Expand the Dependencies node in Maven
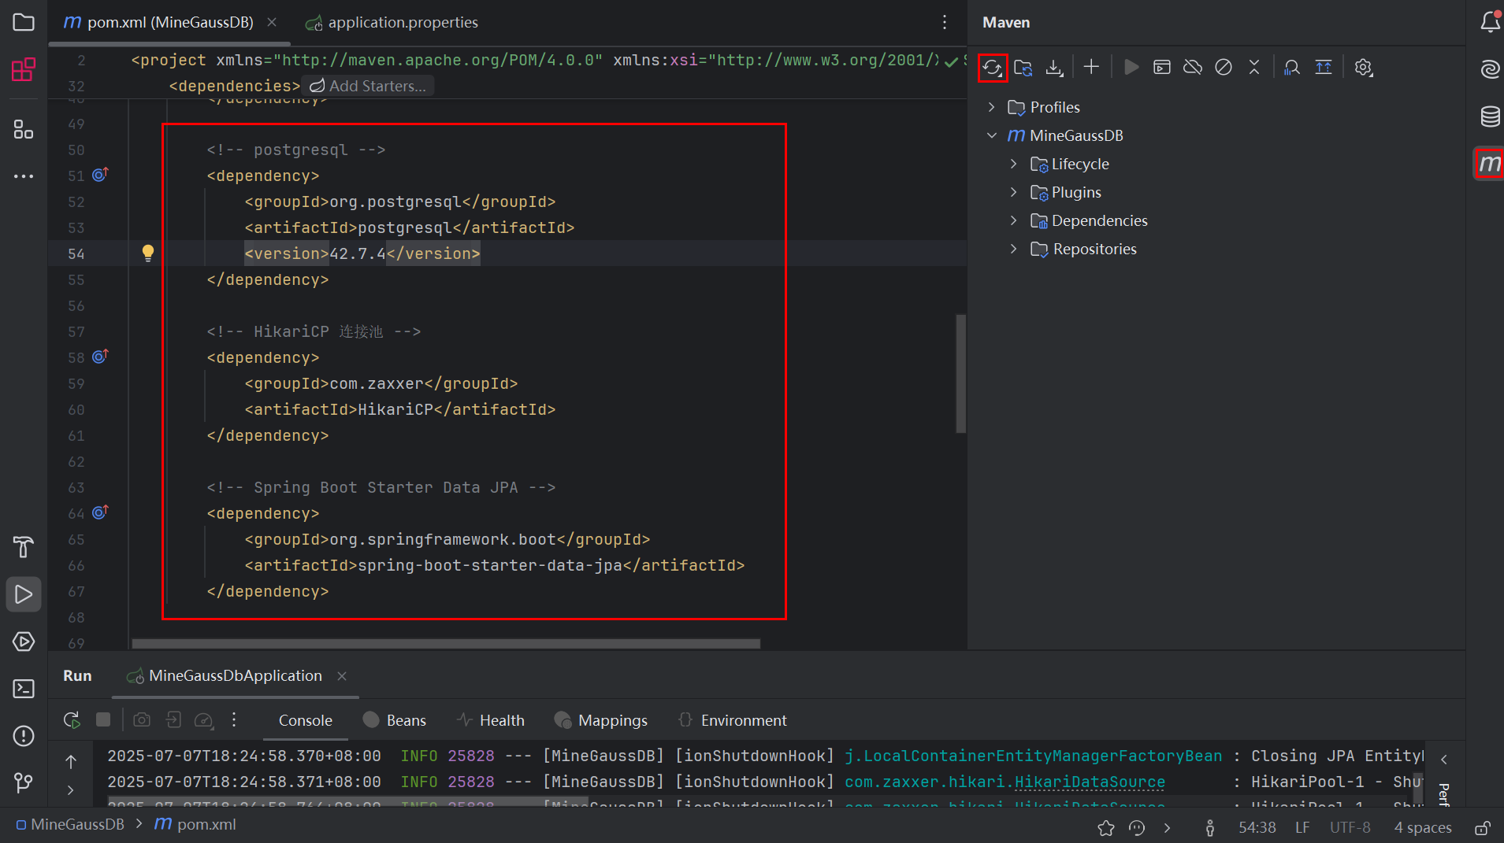Screen dimensions: 1504x843 pyautogui.click(x=1014, y=220)
